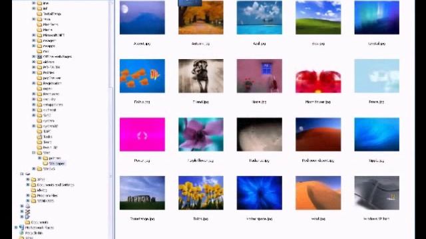Select the Moon flower red blossom thumbnail

coord(318,76)
